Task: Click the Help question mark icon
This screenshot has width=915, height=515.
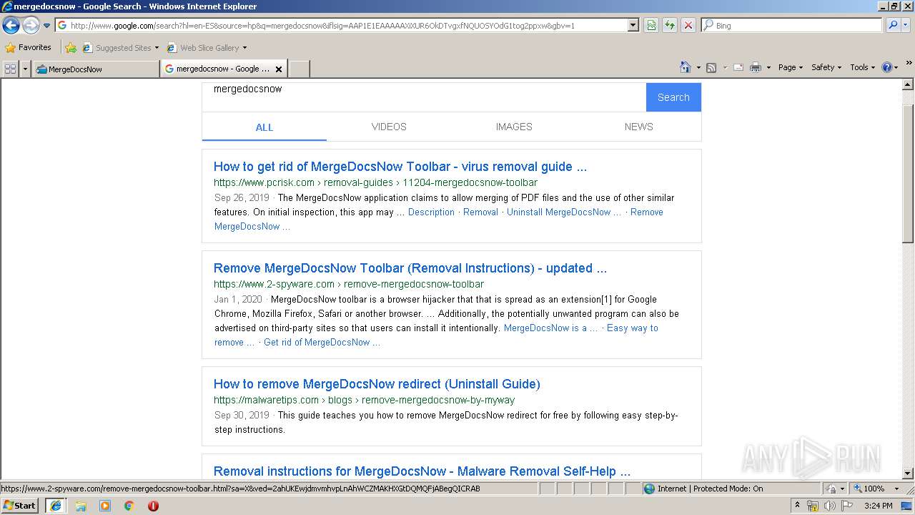Action: coord(886,67)
